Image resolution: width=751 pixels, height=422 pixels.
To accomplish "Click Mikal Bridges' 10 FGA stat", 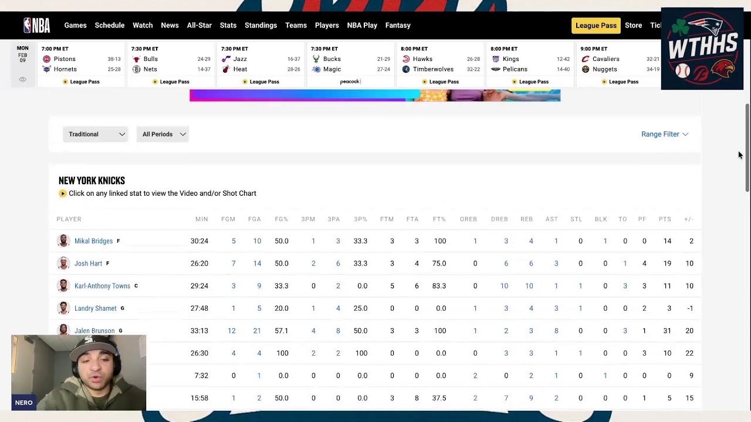I will (257, 241).
